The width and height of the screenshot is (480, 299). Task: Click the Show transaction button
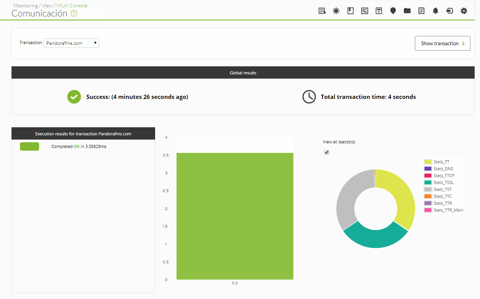click(x=442, y=43)
